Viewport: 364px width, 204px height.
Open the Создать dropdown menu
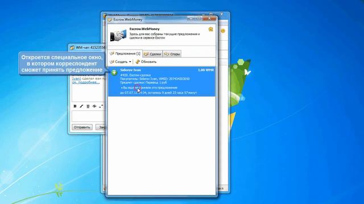pyautogui.click(x=120, y=62)
